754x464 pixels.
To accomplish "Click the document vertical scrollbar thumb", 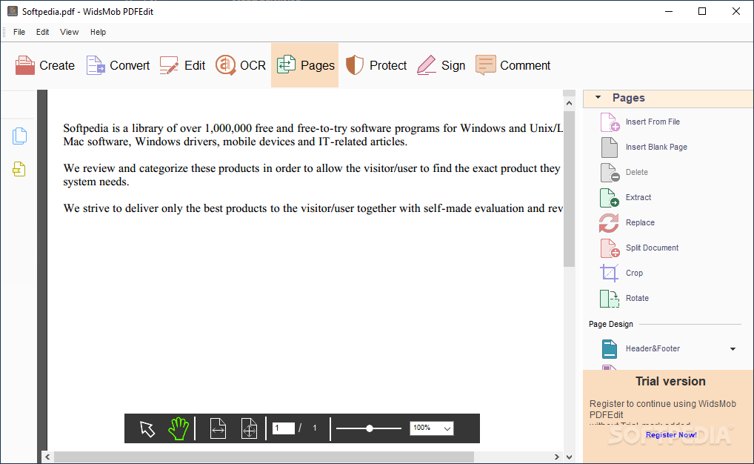I will click(569, 189).
